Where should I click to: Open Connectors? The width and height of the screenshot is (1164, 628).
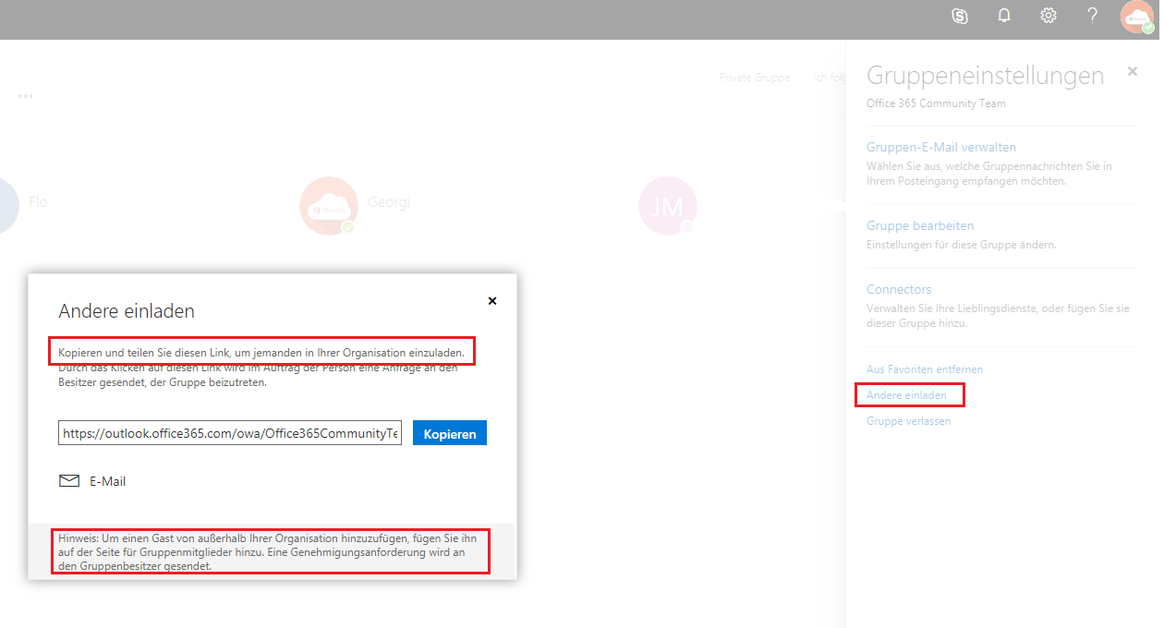tap(899, 289)
